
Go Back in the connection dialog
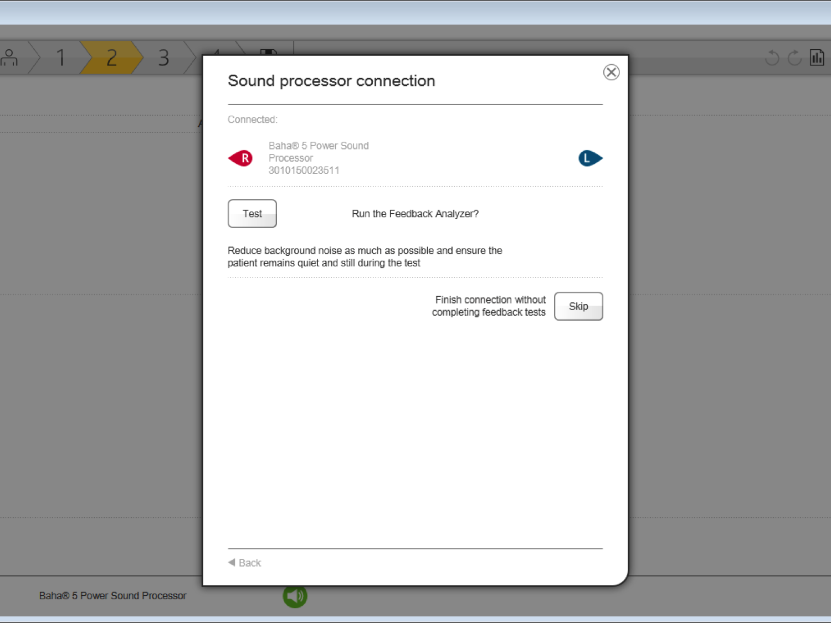(x=244, y=563)
